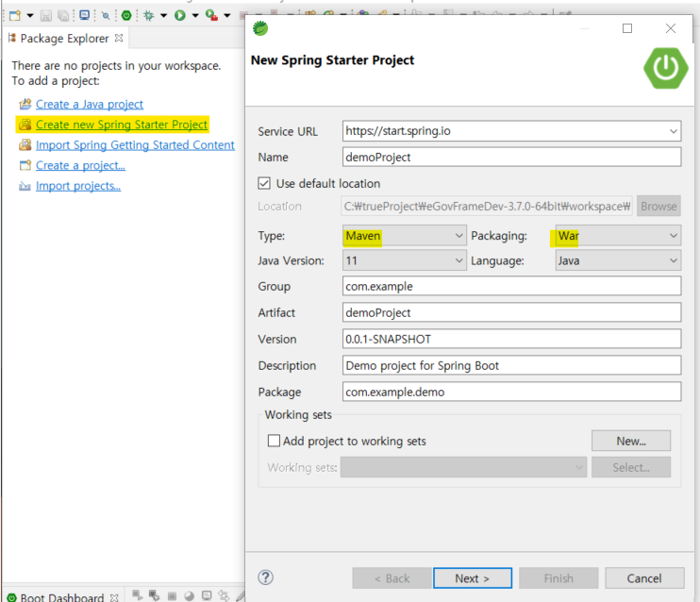
Task: Click Boot Dashboard debug restart icon
Action: [x=155, y=595]
